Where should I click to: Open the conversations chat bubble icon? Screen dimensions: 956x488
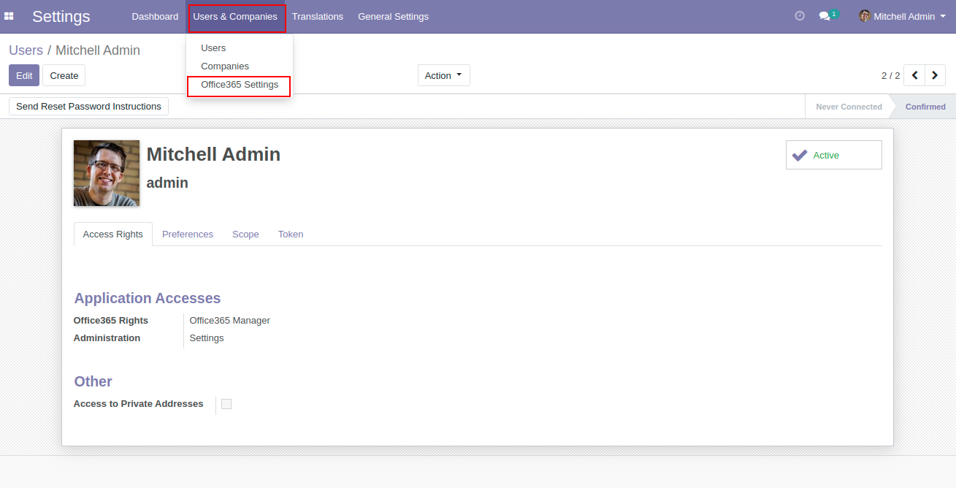(825, 16)
